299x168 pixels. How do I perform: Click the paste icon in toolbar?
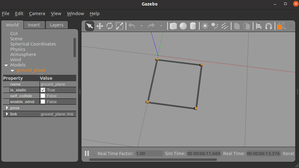(x=247, y=26)
